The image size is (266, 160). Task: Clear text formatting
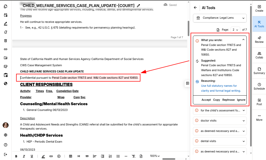133,156
